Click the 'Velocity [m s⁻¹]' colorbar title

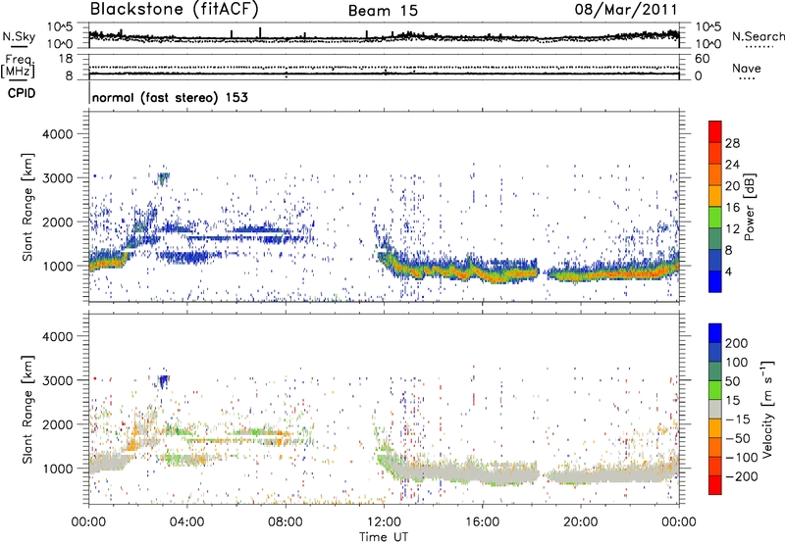[766, 409]
